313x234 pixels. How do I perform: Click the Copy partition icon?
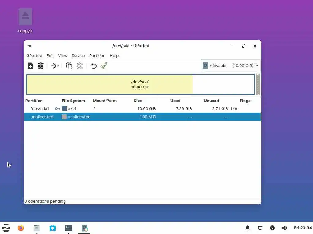69,66
